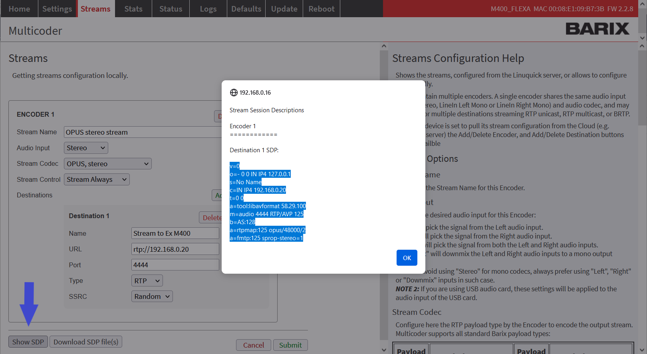Click the Stream Name input field
This screenshot has width=647, height=354.
tap(143, 132)
